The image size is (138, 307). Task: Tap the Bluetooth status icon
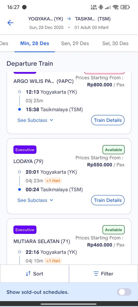(101, 7)
